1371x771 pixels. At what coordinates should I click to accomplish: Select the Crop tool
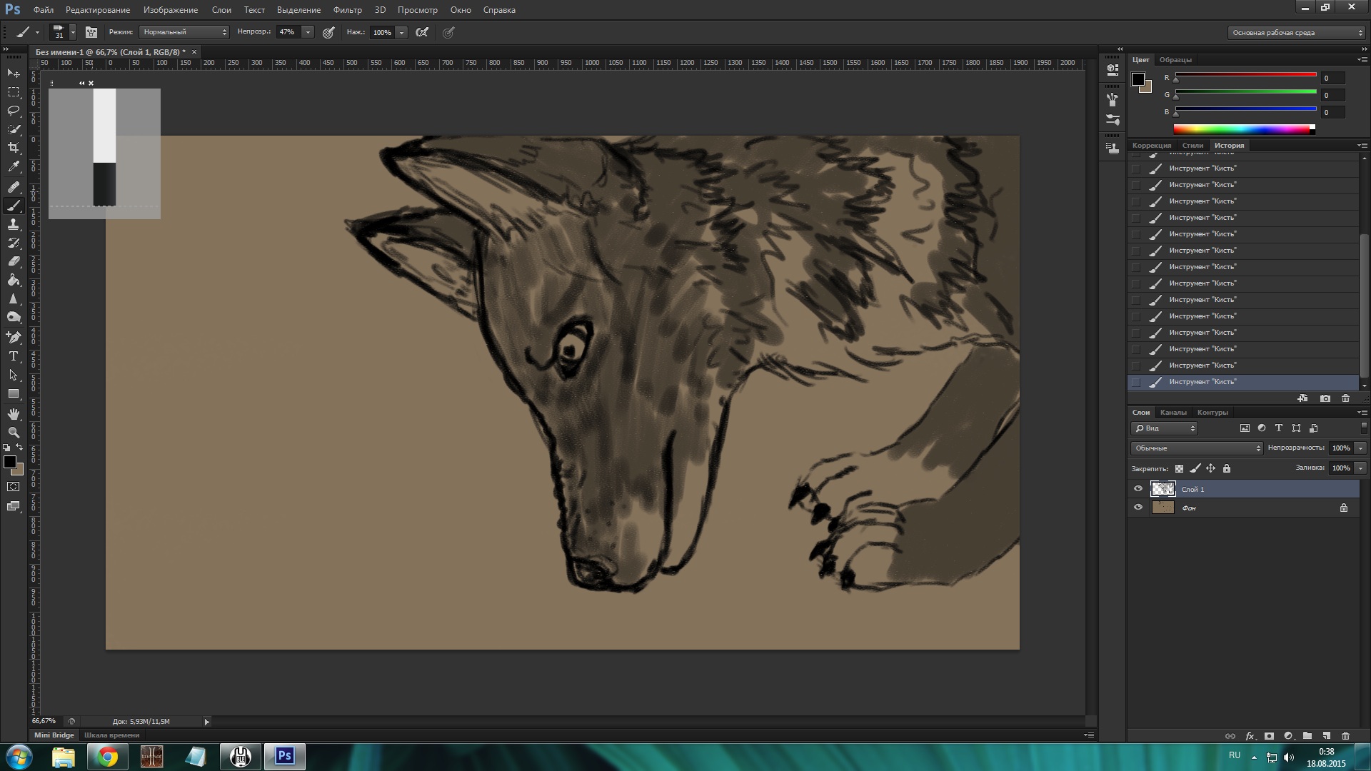pyautogui.click(x=13, y=148)
